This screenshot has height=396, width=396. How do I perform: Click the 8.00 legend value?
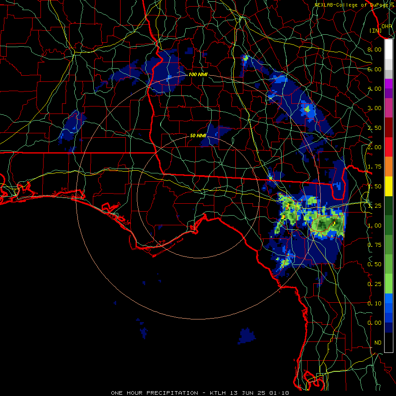(x=374, y=49)
